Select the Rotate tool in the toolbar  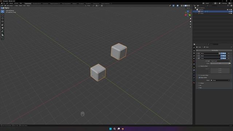point(3,21)
